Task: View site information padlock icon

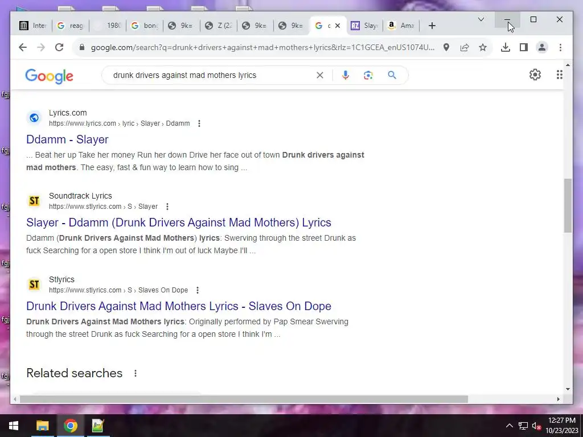Action: point(82,47)
